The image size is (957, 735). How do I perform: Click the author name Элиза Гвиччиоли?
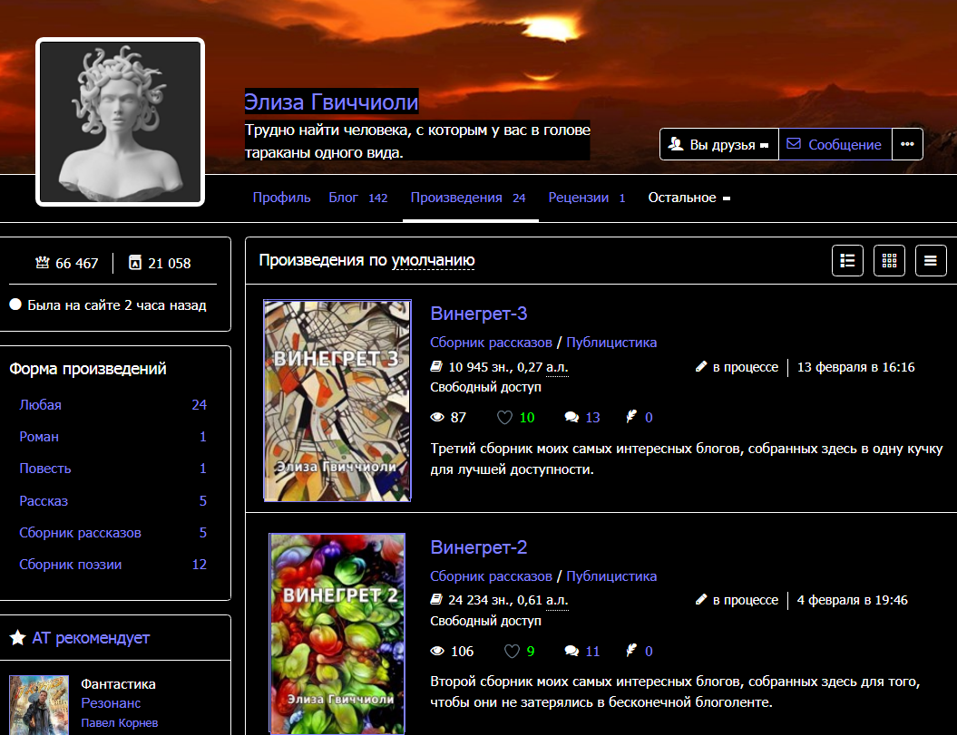point(331,102)
